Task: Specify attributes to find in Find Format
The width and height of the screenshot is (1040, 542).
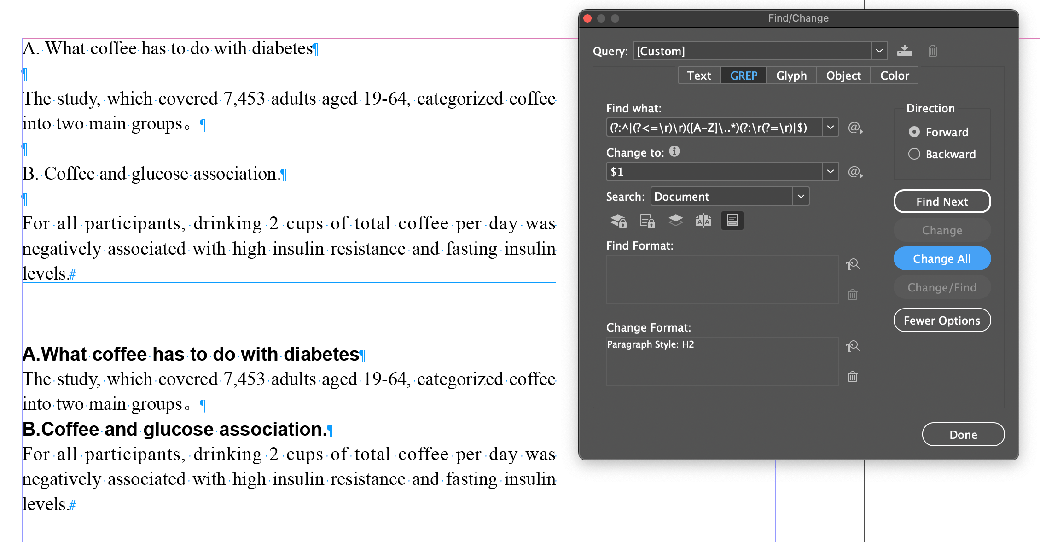Action: (853, 265)
